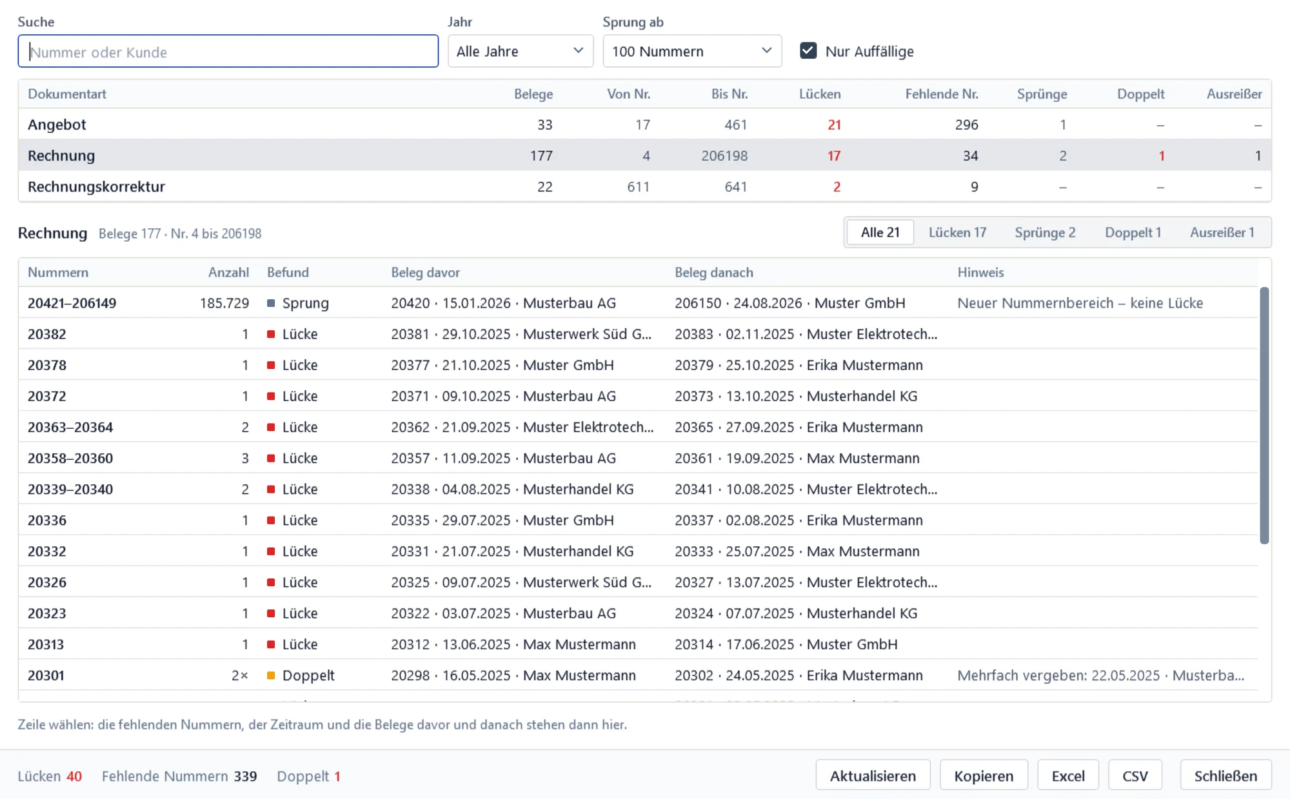Select the Lücke row 20326
This screenshot has width=1290, height=799.
638,582
